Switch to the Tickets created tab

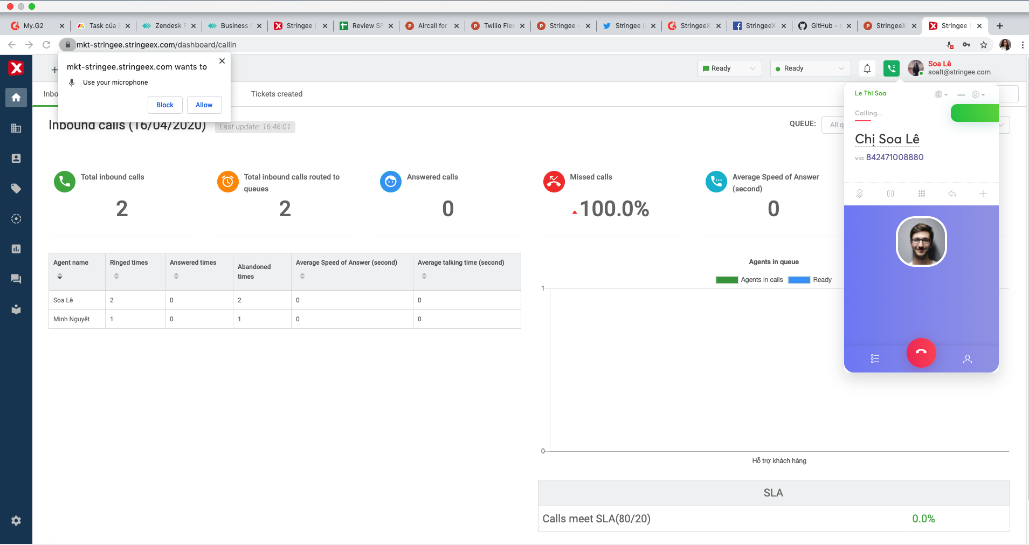pyautogui.click(x=277, y=94)
